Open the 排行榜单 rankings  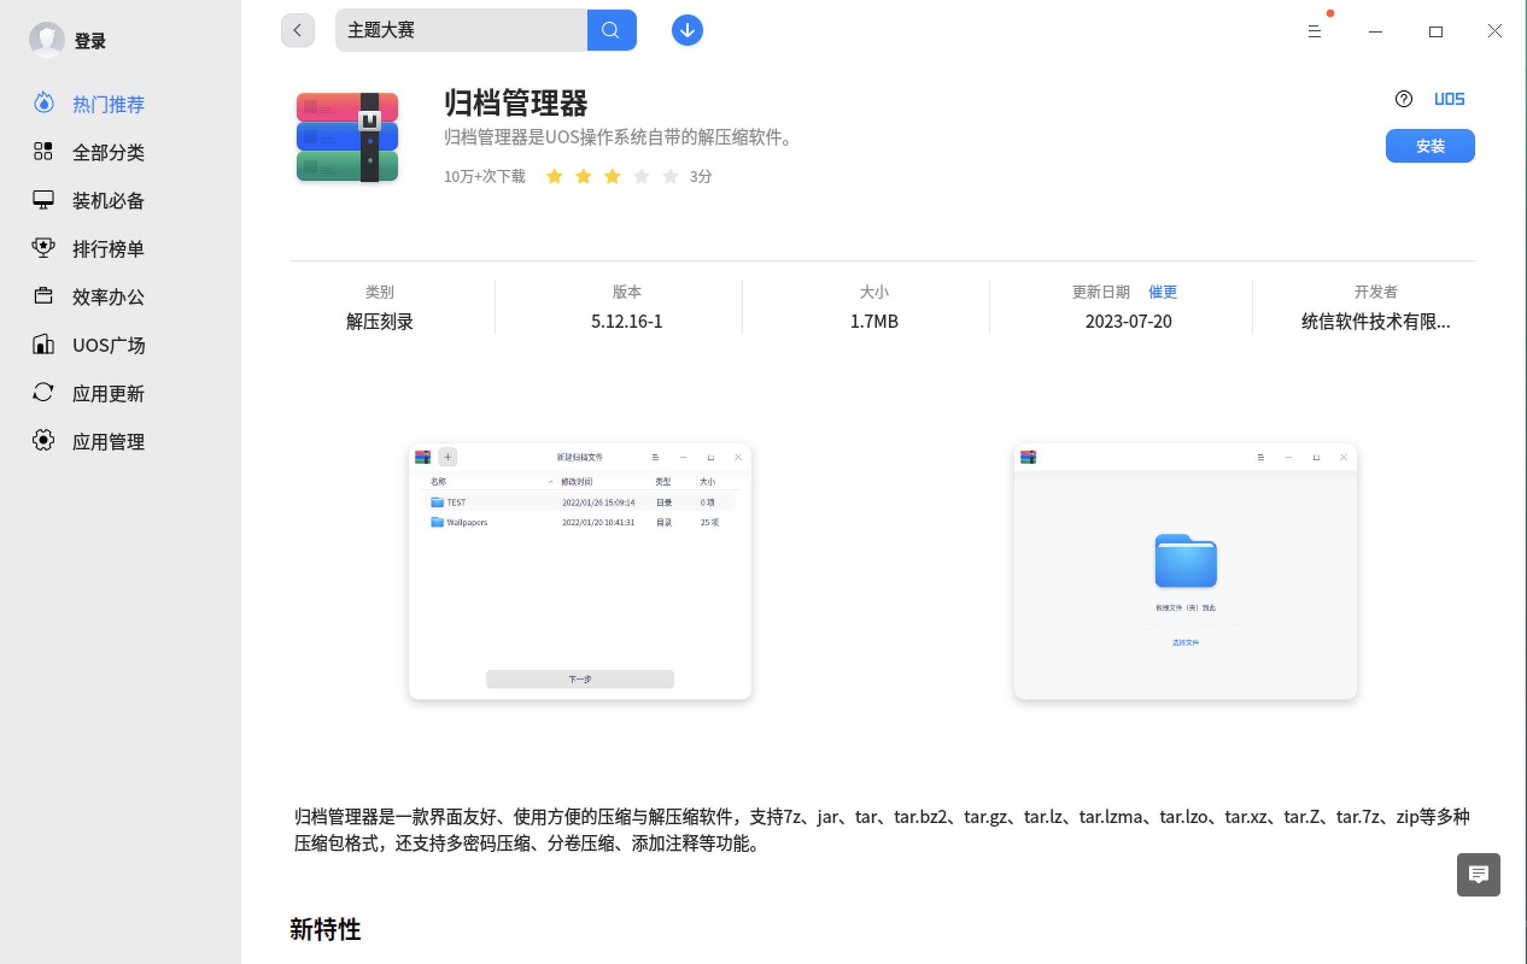108,249
